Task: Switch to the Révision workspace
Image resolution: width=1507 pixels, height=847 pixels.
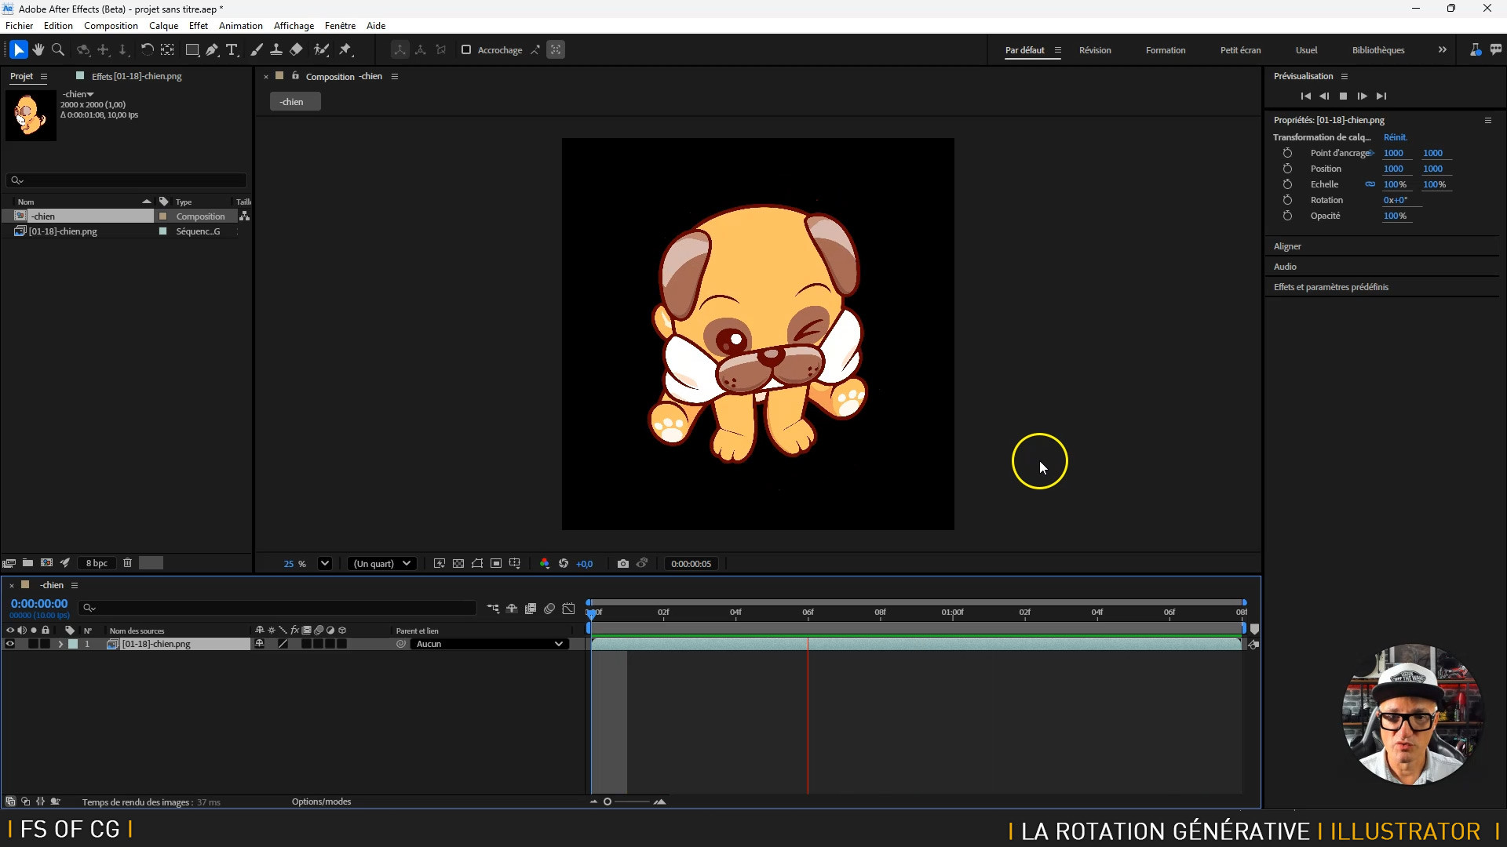Action: pyautogui.click(x=1095, y=50)
